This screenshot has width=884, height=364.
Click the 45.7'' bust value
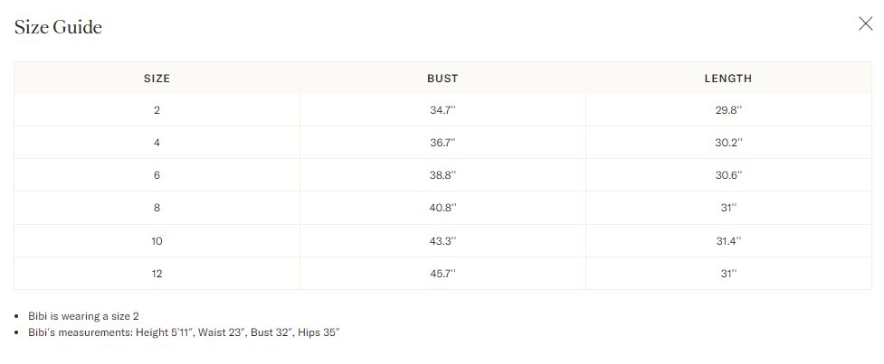[442, 274]
